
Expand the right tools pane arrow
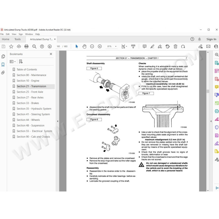211,121
